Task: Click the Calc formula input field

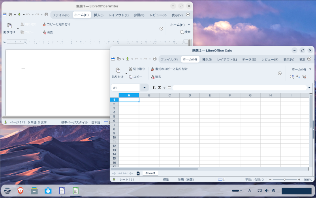Action: tap(240, 87)
